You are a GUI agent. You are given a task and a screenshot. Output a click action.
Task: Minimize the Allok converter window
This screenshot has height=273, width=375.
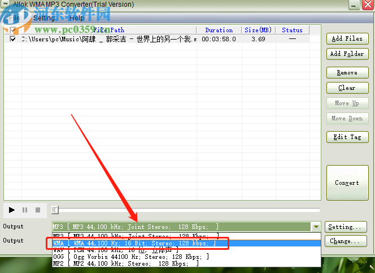(x=354, y=5)
